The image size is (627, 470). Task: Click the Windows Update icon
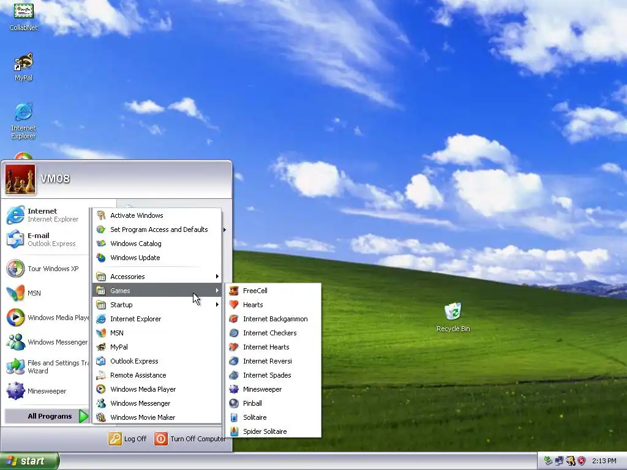click(x=101, y=258)
